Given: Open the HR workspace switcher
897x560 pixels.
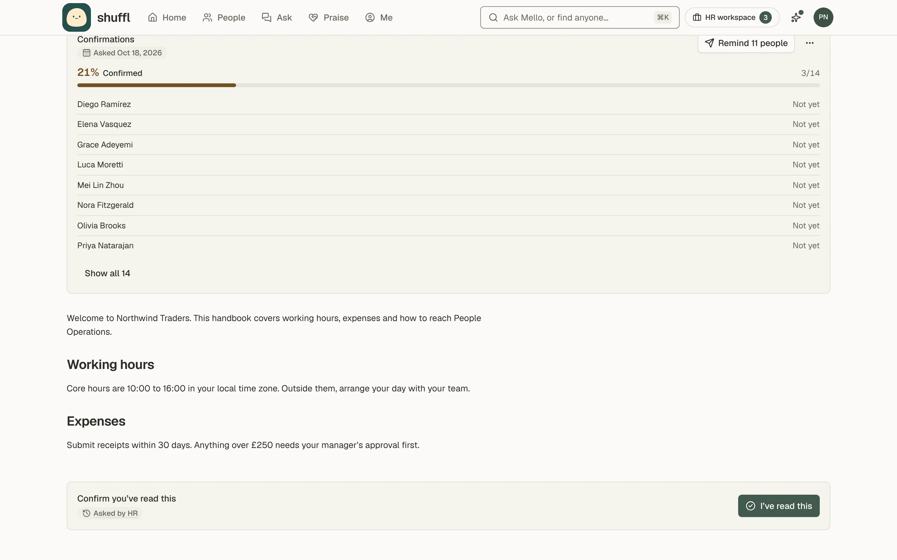Looking at the screenshot, I should pyautogui.click(x=732, y=17).
